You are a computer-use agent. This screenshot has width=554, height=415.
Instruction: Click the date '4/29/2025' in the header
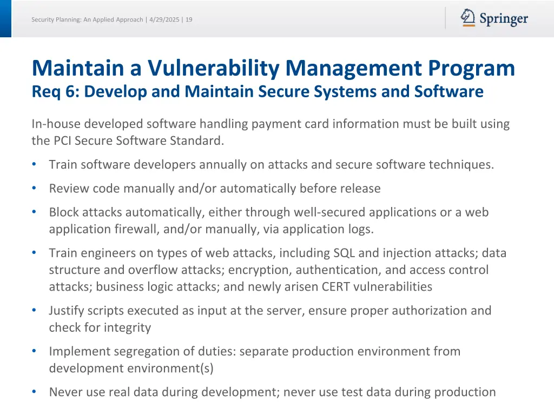(x=164, y=19)
